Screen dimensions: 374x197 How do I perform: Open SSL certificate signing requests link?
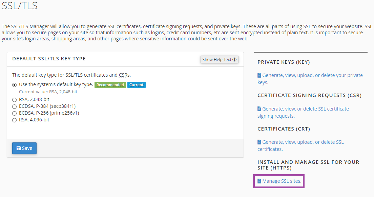click(x=303, y=112)
